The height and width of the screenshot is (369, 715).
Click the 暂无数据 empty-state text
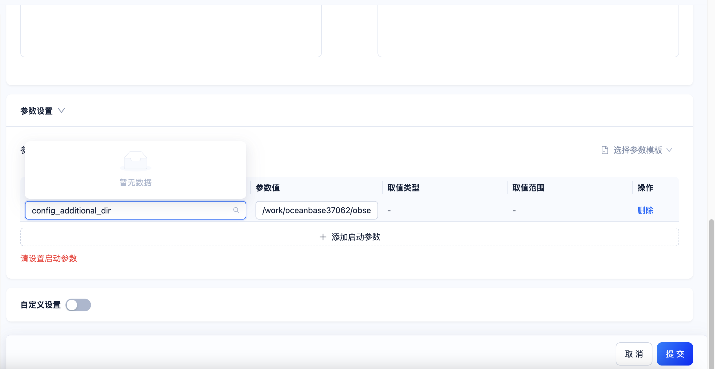tap(136, 182)
